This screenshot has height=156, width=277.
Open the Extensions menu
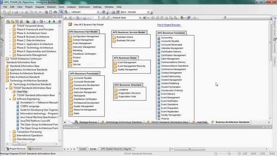tap(84, 7)
